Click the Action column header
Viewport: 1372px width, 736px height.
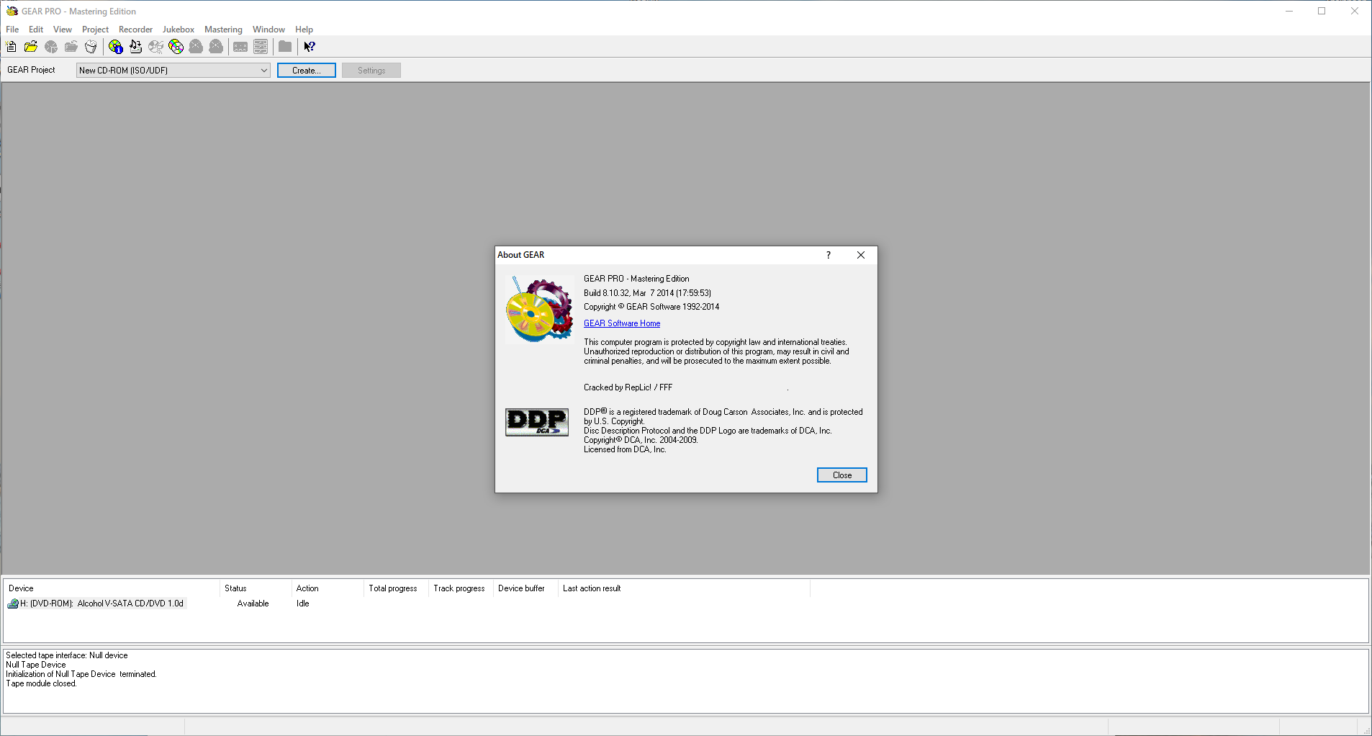[328, 588]
